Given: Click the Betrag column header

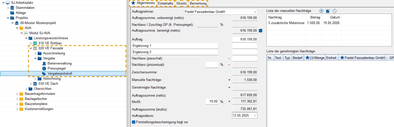Looking at the screenshot, I should (314, 18).
